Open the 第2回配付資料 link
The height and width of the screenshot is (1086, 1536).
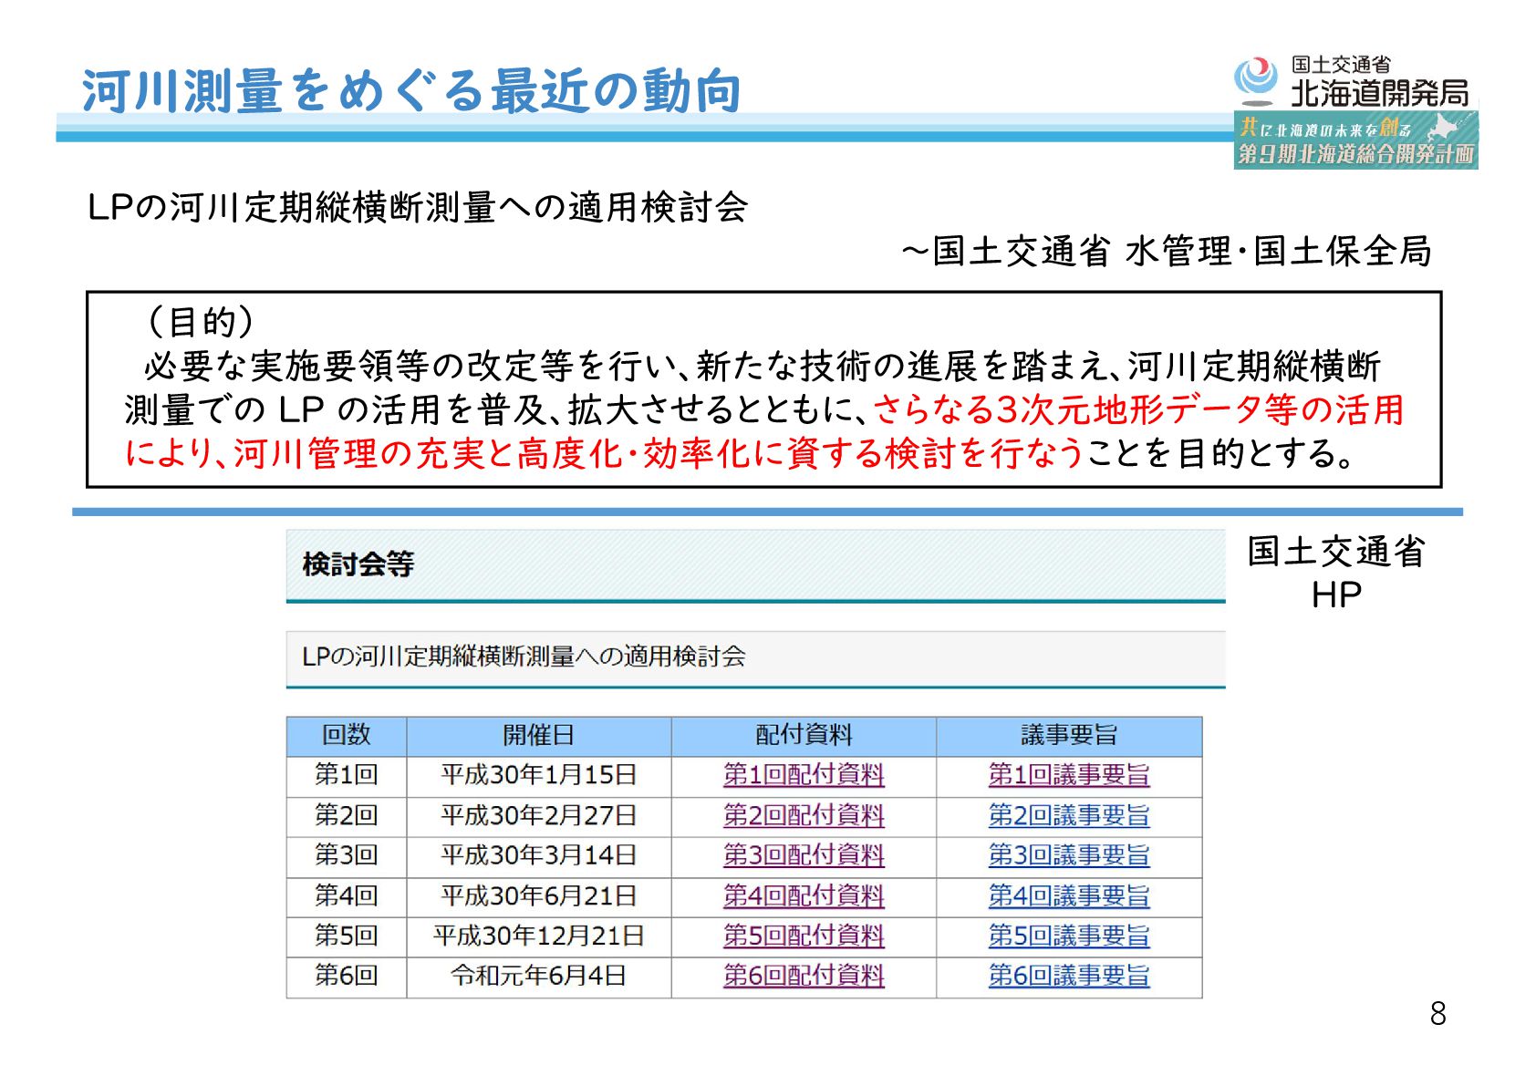pyautogui.click(x=804, y=815)
